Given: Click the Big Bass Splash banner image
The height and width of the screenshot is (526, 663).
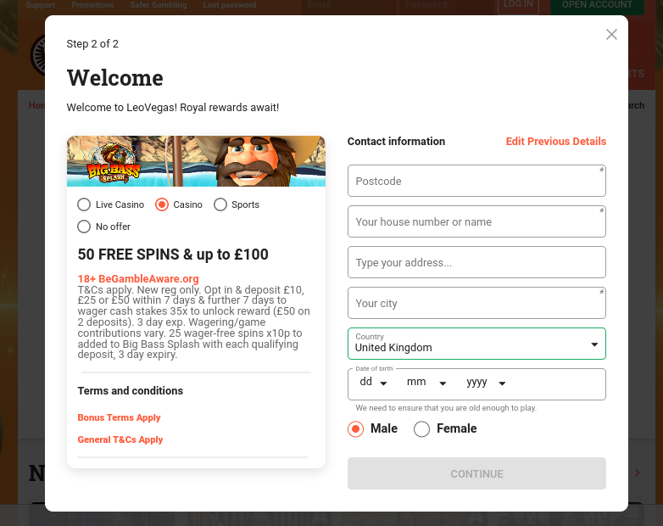Looking at the screenshot, I should click(x=196, y=161).
